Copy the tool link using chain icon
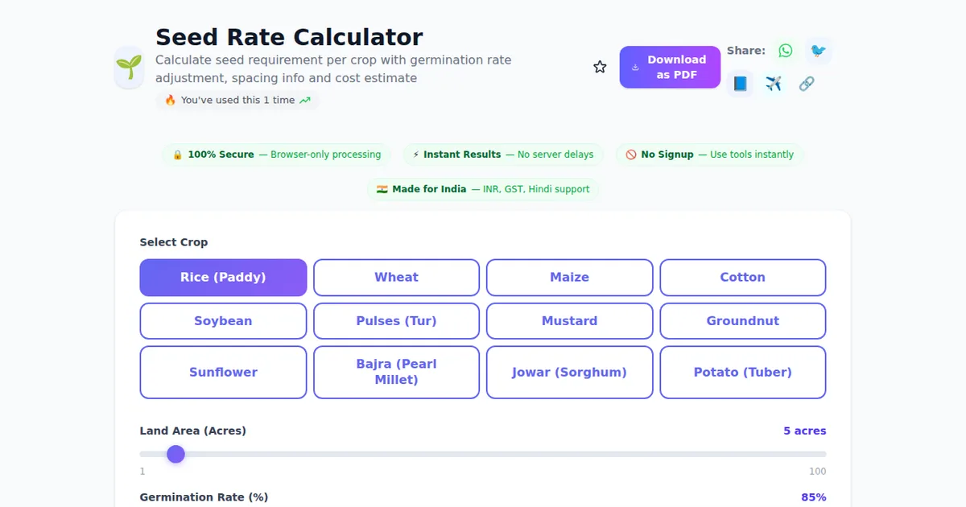The width and height of the screenshot is (966, 507). click(806, 83)
